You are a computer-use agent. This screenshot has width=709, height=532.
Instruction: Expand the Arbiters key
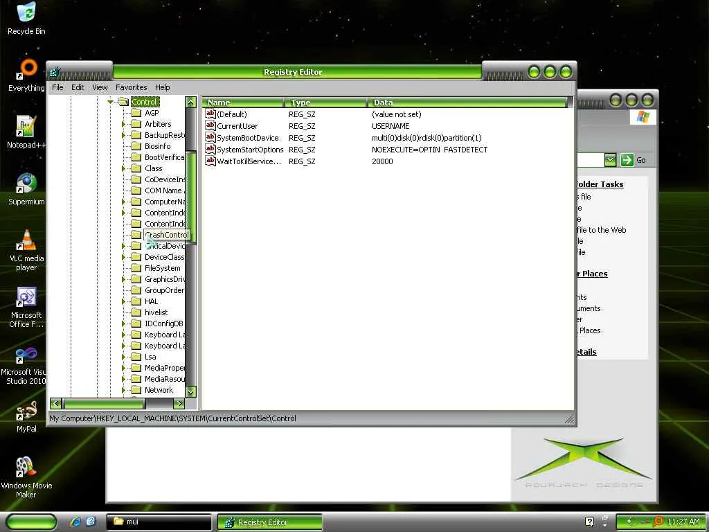[x=123, y=124]
